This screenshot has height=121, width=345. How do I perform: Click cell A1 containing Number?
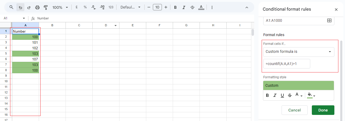(x=25, y=31)
